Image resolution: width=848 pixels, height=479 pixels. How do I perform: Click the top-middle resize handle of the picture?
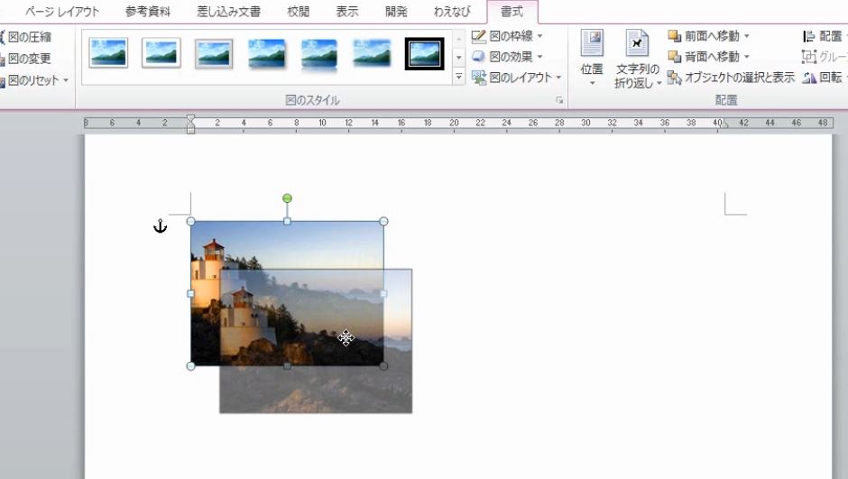[x=287, y=221]
